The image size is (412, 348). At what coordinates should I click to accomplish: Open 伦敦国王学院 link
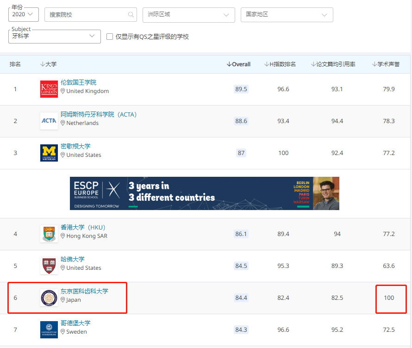click(x=79, y=82)
